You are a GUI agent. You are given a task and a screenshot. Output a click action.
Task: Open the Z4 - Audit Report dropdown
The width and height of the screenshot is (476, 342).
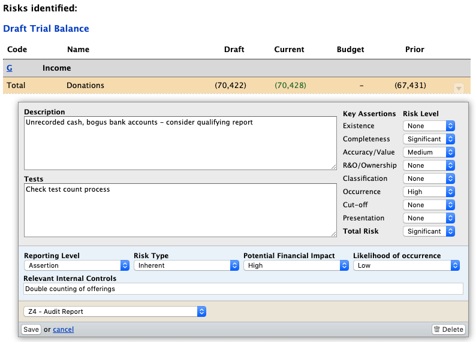point(115,311)
